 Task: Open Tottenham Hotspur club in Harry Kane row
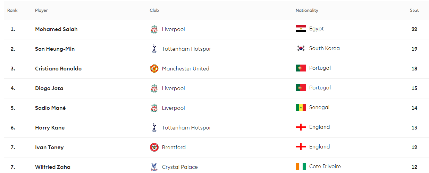tap(186, 128)
